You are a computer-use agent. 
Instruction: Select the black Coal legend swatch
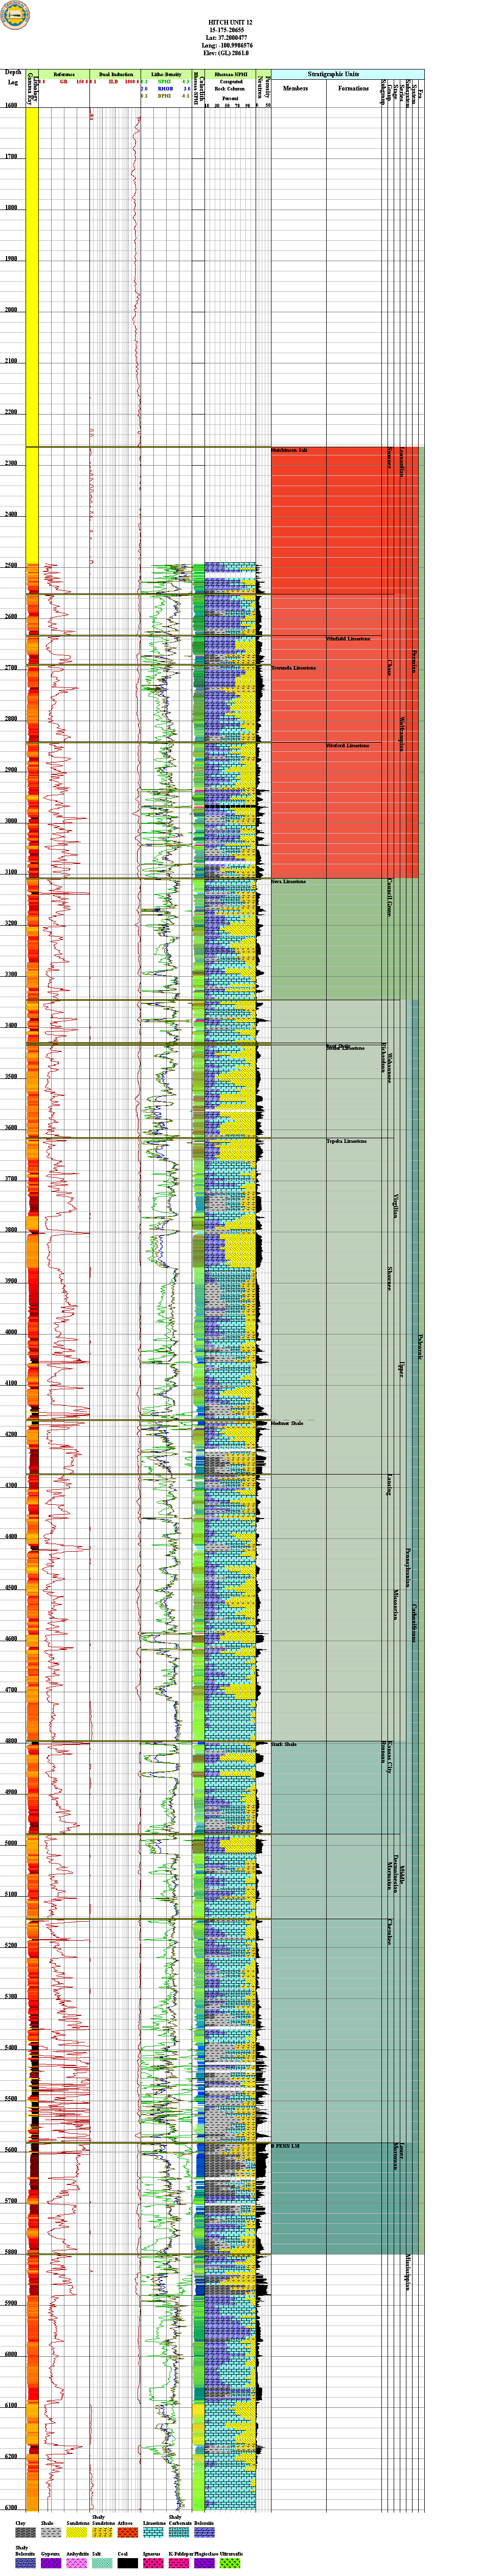pyautogui.click(x=127, y=2563)
